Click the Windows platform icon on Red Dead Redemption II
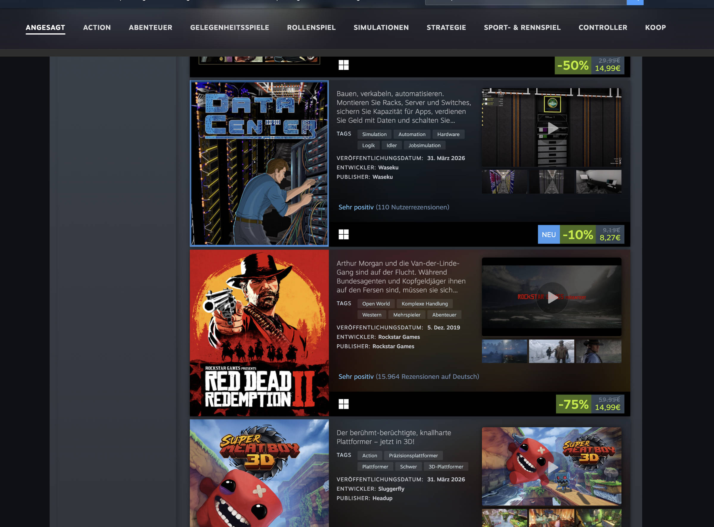This screenshot has height=527, width=714. pos(344,404)
